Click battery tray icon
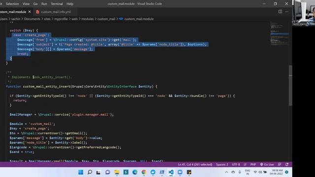315x177 pixels. click(265, 172)
